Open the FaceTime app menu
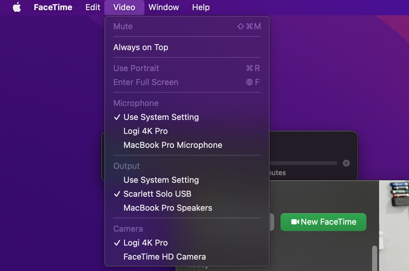The image size is (409, 271). (x=53, y=7)
